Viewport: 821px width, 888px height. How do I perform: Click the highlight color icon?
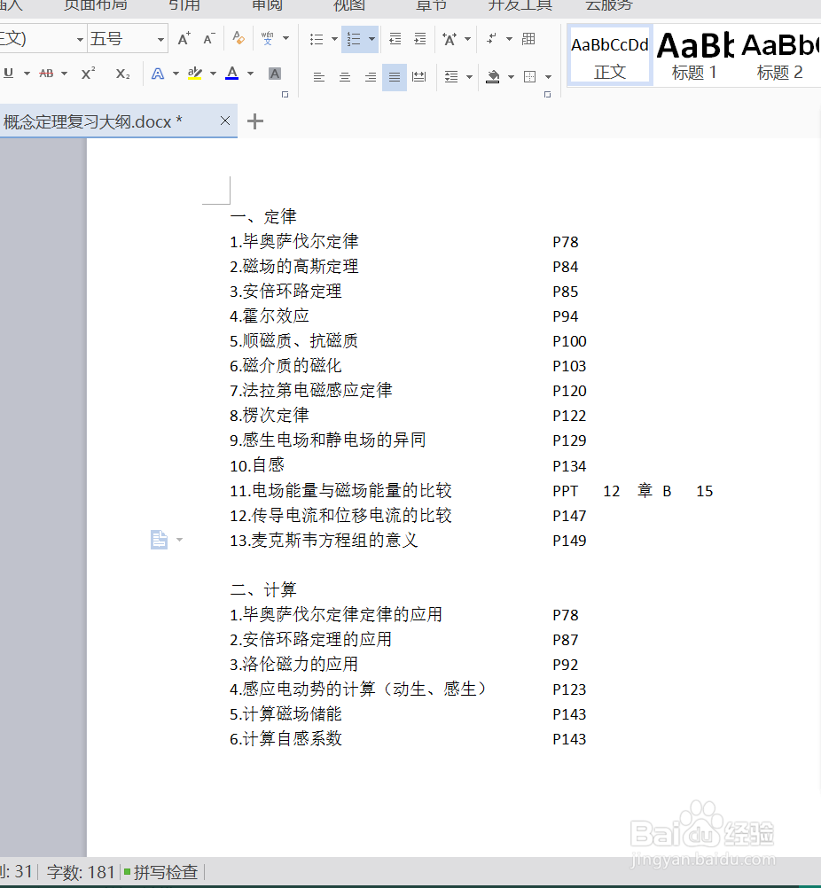coord(194,74)
